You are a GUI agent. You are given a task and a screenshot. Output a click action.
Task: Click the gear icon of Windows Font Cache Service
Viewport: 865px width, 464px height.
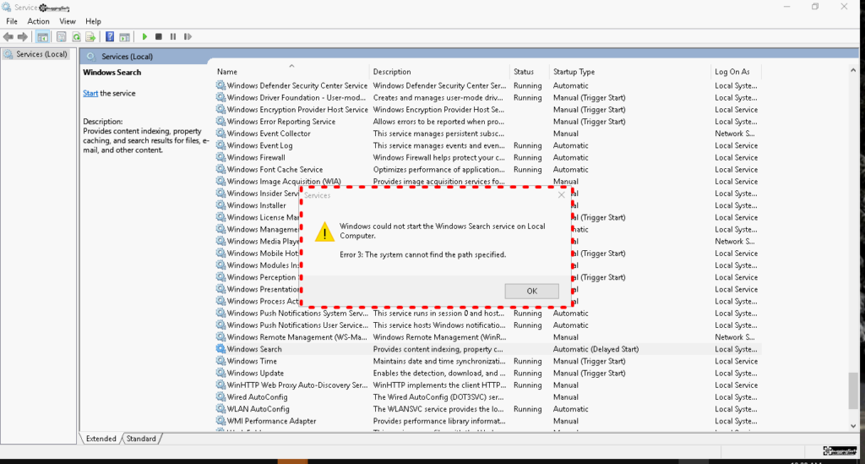pyautogui.click(x=220, y=169)
